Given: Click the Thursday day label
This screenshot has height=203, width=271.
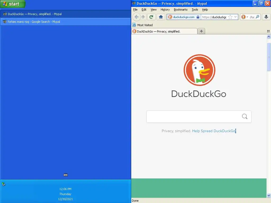Looking at the screenshot, I should [65, 194].
